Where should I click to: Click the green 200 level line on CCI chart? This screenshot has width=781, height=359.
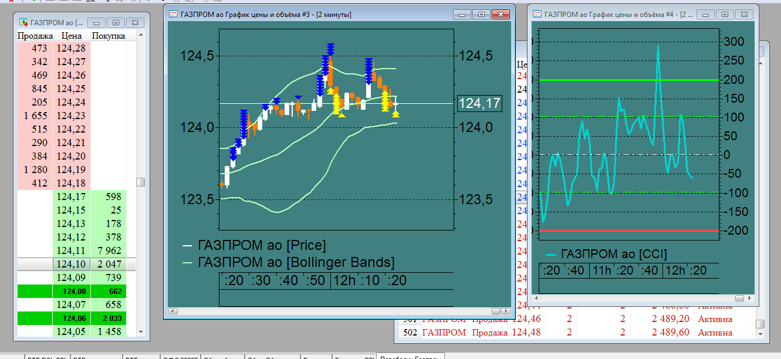coord(628,80)
